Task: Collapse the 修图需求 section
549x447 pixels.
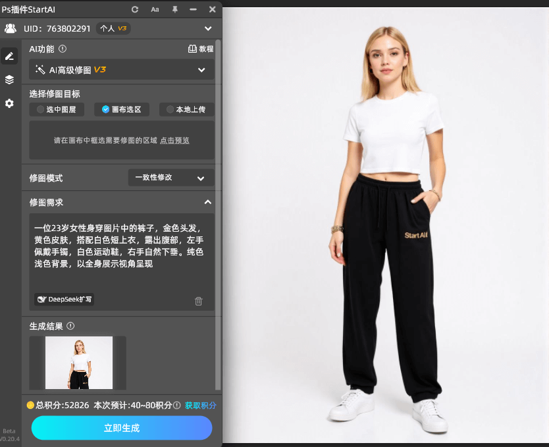Action: 207,202
